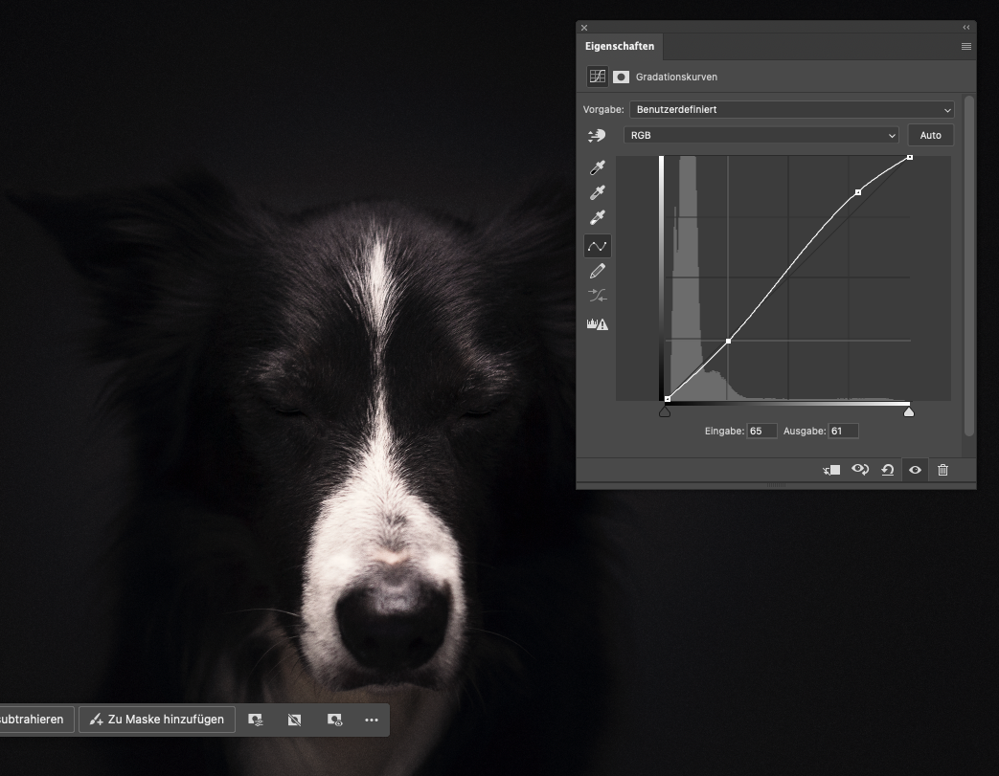Click the on-image targeted adjustment tool
Viewport: 999px width, 776px height.
click(598, 136)
